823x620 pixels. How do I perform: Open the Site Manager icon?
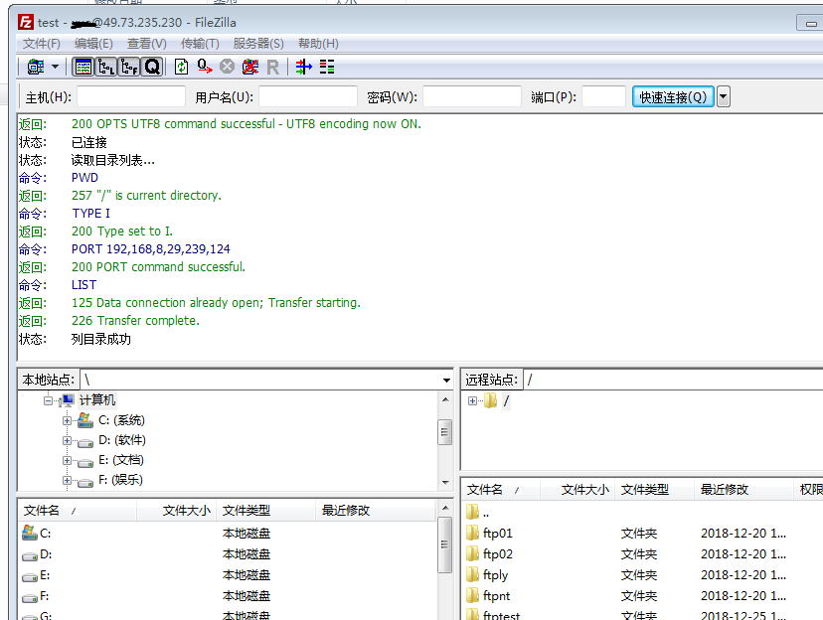36,68
